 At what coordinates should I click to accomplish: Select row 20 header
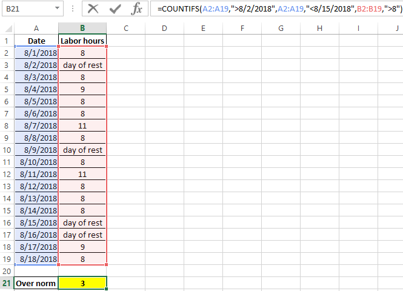coord(7,271)
